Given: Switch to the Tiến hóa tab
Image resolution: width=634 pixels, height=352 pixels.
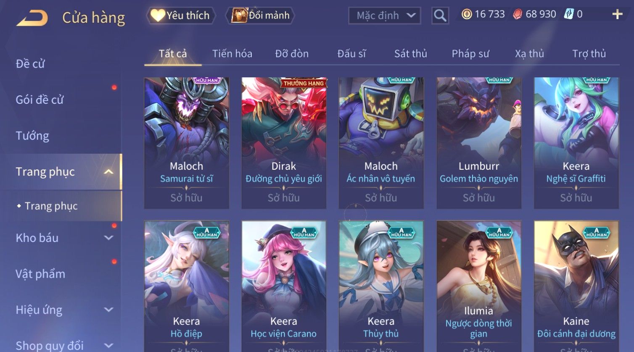Looking at the screenshot, I should coord(232,54).
